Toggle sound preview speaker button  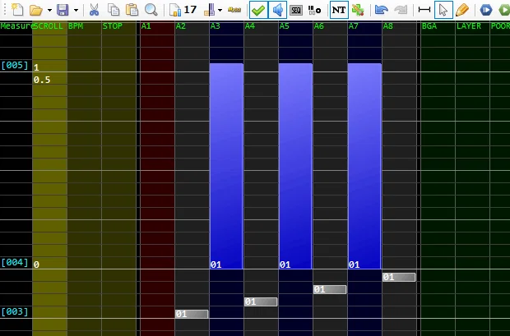click(x=277, y=10)
